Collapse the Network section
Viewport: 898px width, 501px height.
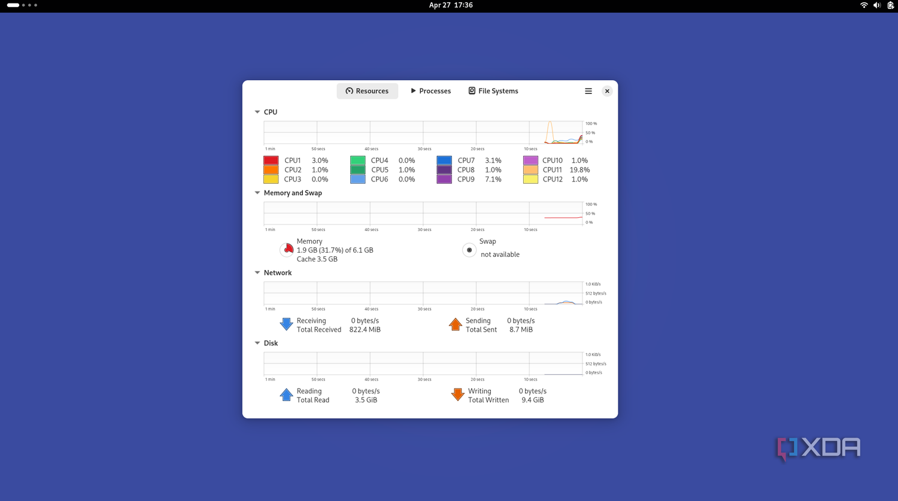257,272
